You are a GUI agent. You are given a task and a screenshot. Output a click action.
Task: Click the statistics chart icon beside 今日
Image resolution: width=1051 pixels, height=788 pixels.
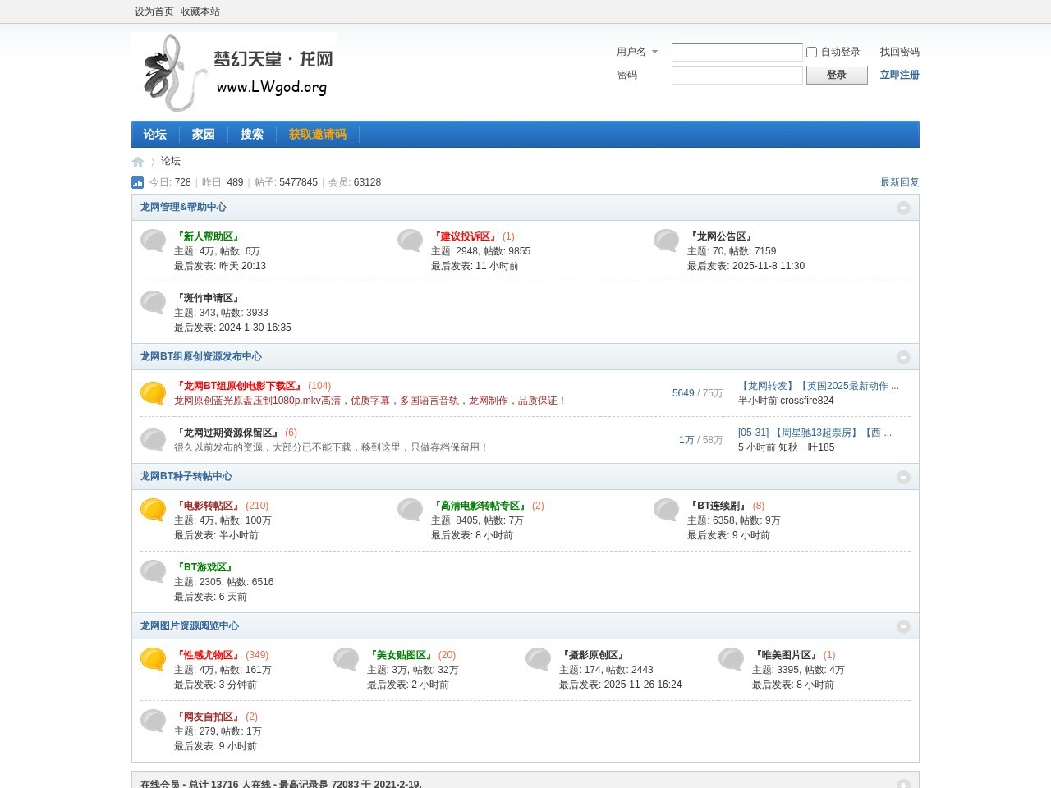[137, 182]
